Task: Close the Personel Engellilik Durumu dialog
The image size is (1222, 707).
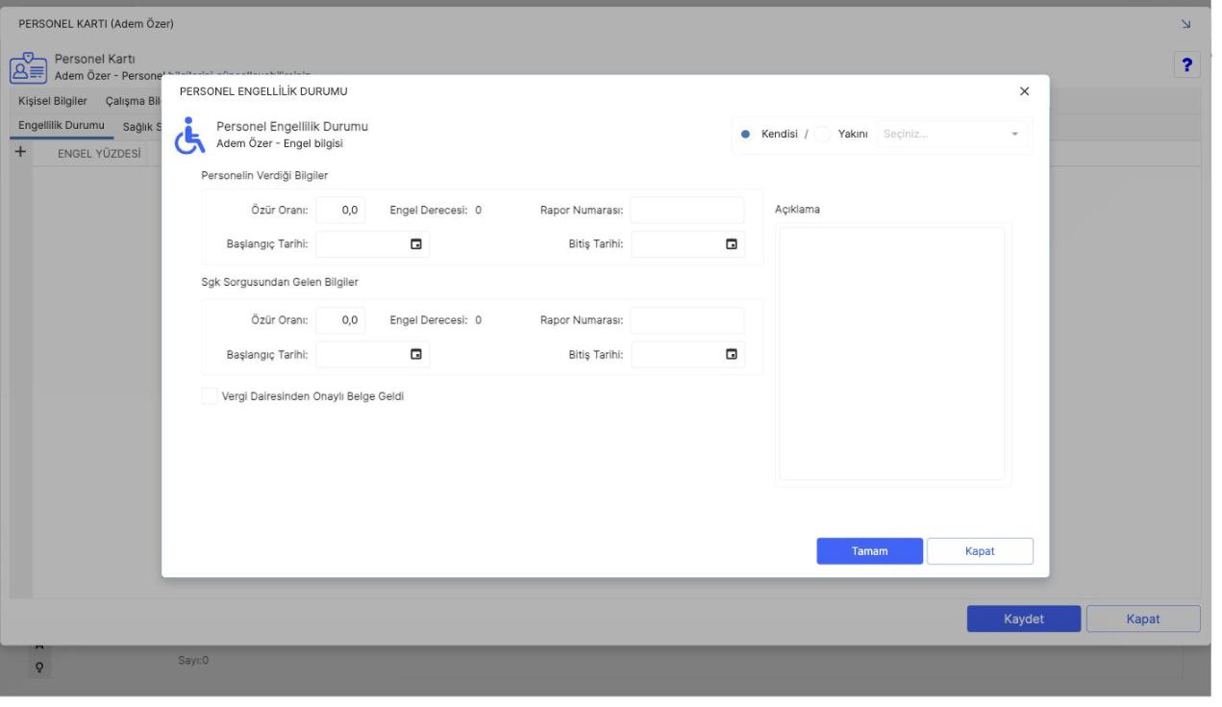Action: point(1024,91)
